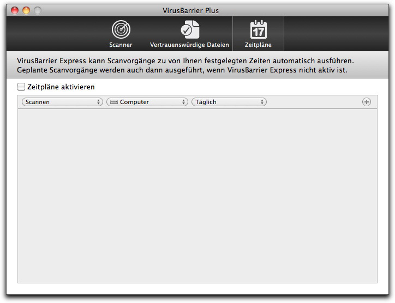The image size is (395, 303).
Task: Select the Zeitpläne calendar icon
Action: pyautogui.click(x=259, y=29)
